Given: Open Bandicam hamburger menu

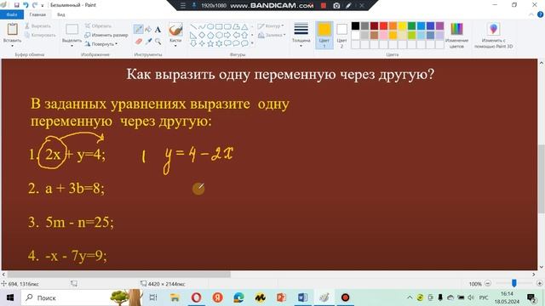Looking at the screenshot, I should click(183, 6).
